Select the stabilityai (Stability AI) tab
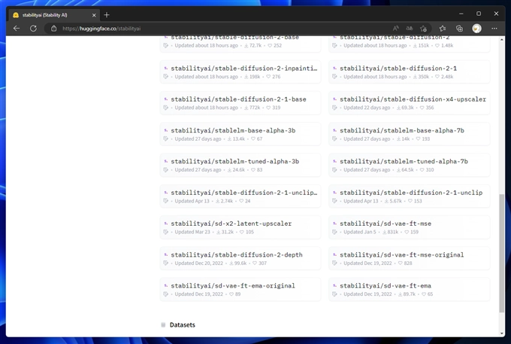Viewport: 511px width, 344px height. 55,15
